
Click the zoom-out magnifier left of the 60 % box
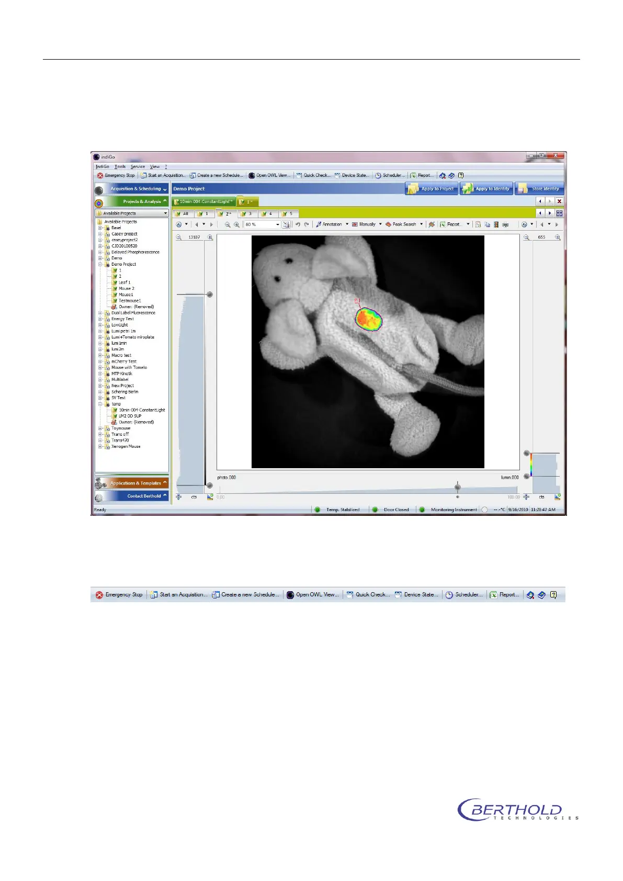point(228,224)
